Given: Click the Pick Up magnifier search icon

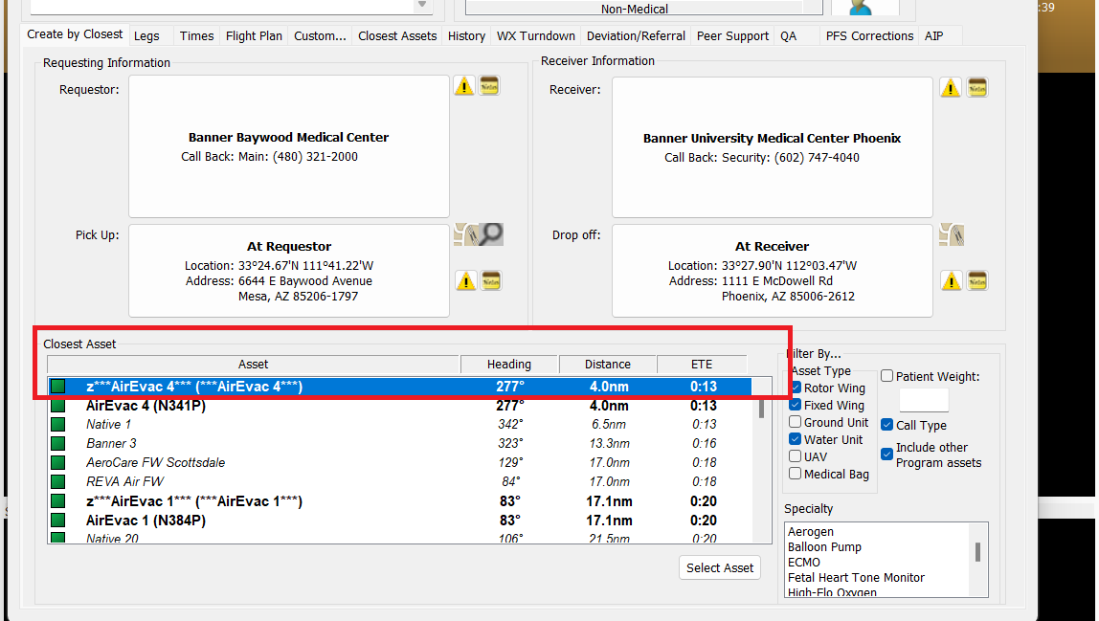Looking at the screenshot, I should coord(491,234).
